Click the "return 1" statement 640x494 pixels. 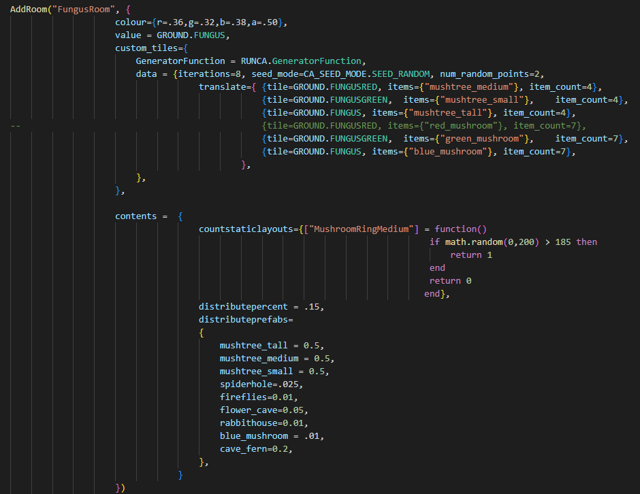pyautogui.click(x=470, y=255)
